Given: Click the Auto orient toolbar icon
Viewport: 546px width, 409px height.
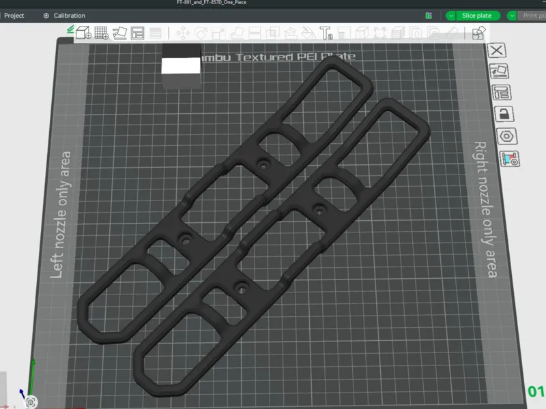Looking at the screenshot, I should (x=119, y=33).
